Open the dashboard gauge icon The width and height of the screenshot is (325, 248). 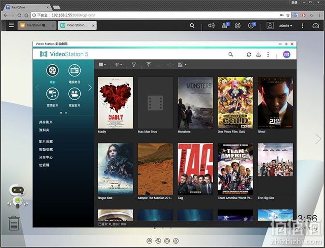pyautogui.click(x=316, y=26)
